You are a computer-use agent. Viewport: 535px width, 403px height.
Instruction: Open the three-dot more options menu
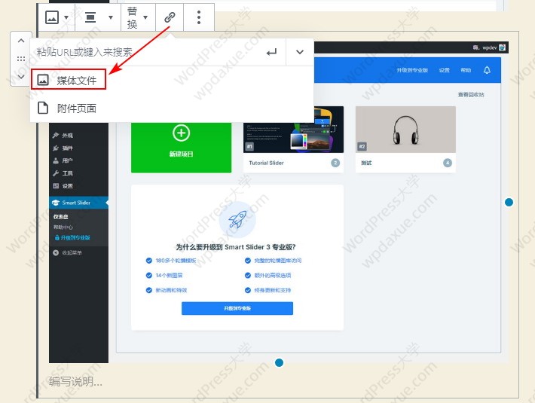click(198, 17)
